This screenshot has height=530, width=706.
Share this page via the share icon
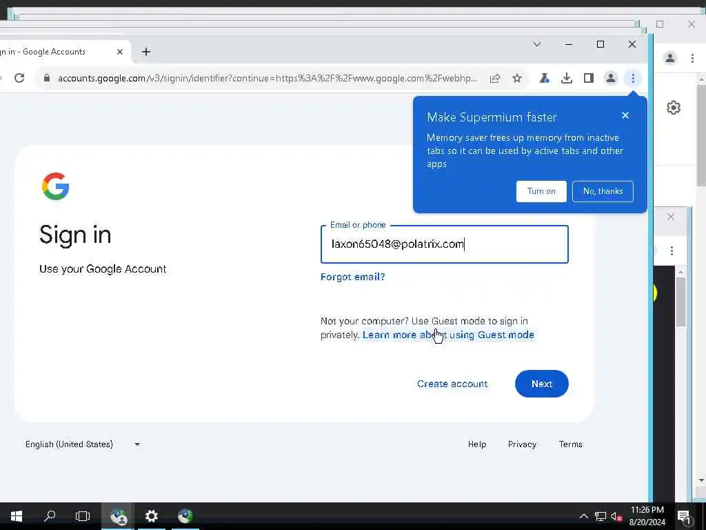coord(495,78)
